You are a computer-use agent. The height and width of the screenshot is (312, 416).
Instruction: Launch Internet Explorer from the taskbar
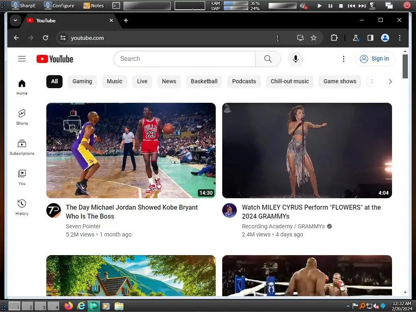click(81, 306)
